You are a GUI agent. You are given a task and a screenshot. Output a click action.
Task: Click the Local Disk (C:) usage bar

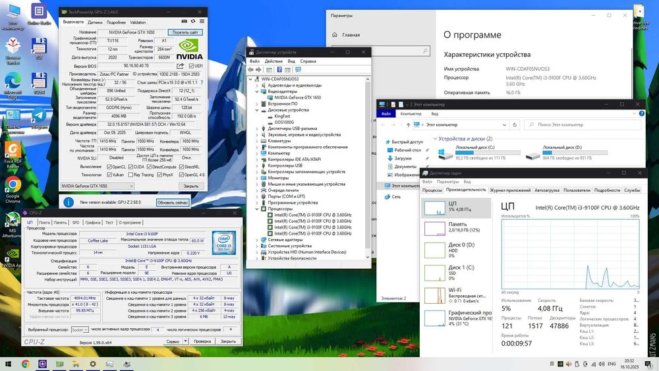tap(488, 153)
